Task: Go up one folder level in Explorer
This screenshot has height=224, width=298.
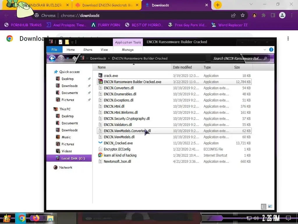Action: click(x=74, y=58)
